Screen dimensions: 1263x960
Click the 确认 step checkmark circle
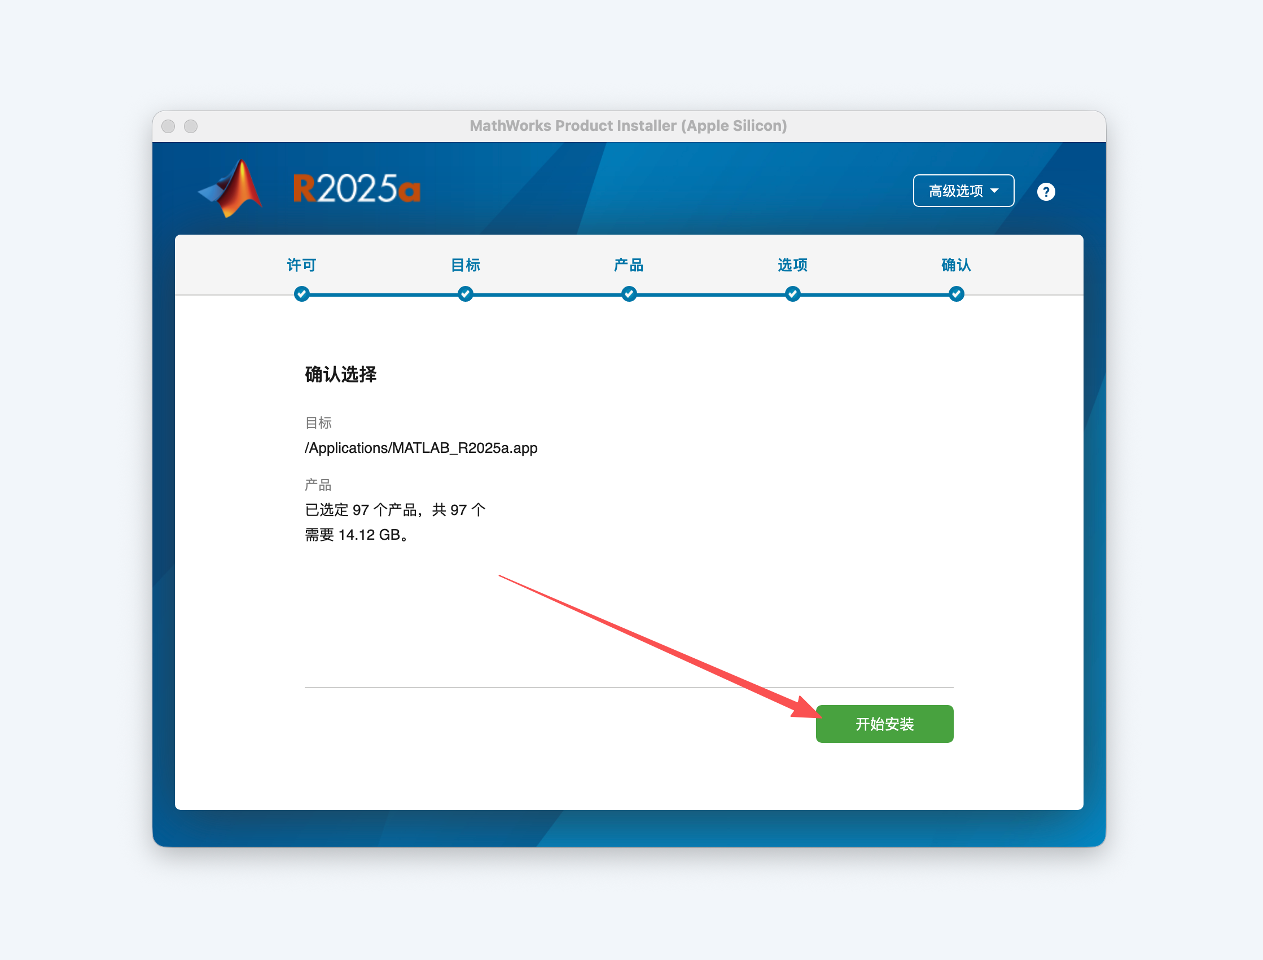coord(956,294)
